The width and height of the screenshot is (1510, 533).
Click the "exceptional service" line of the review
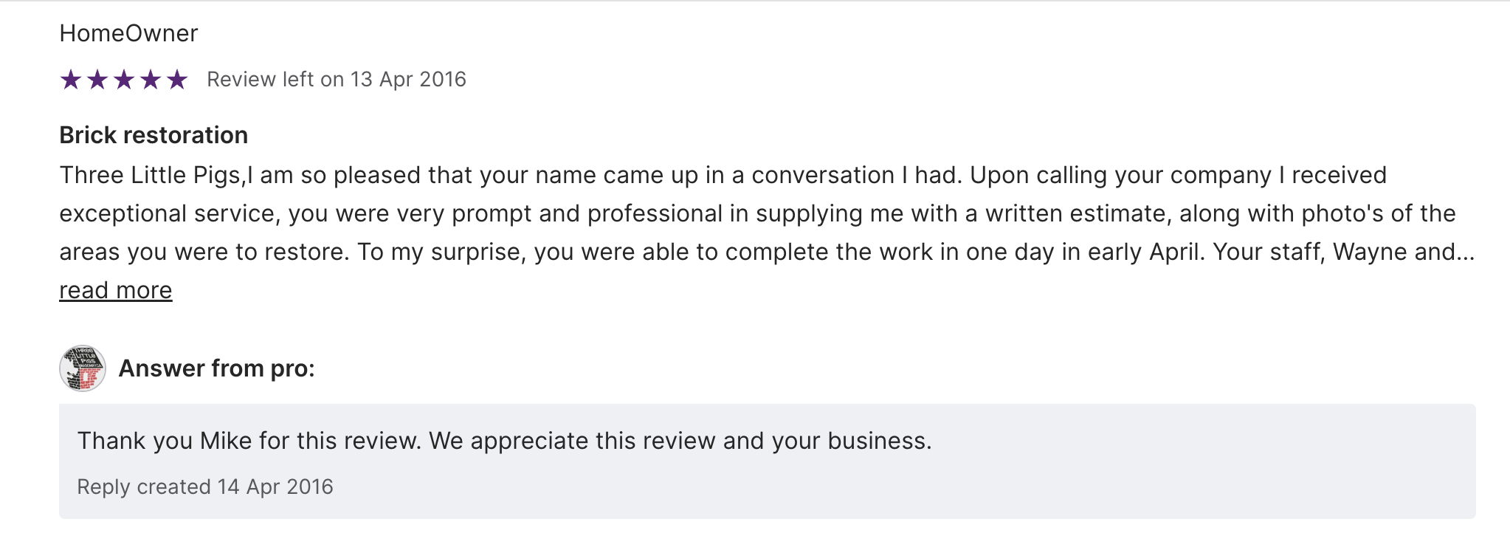(x=168, y=214)
